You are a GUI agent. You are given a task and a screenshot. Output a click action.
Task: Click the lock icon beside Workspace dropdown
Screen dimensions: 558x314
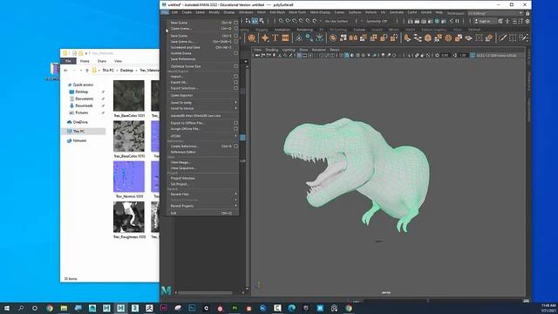[x=527, y=13]
